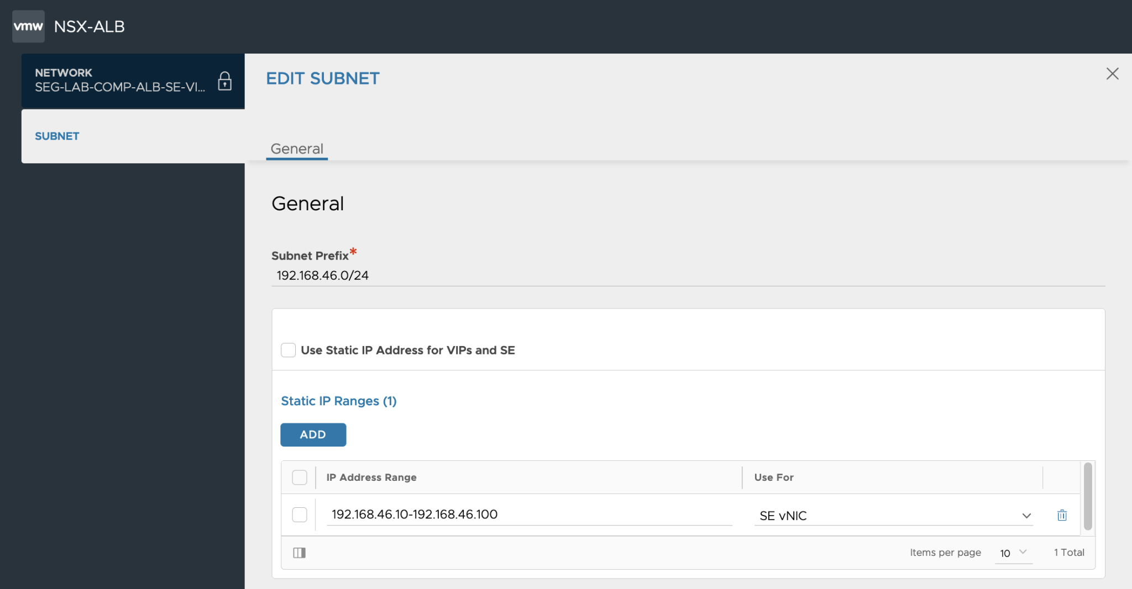Click the lock icon on the network panel
The width and height of the screenshot is (1132, 589).
pyautogui.click(x=224, y=81)
